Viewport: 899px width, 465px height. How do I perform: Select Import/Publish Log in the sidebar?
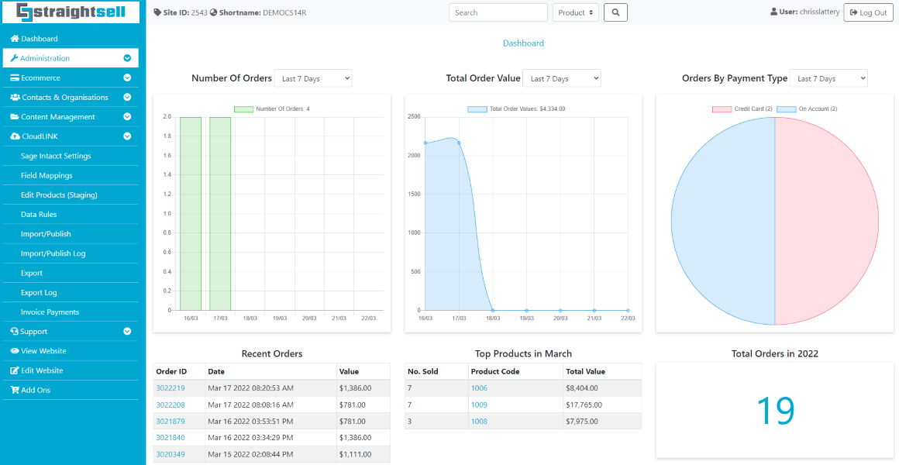[x=53, y=253]
